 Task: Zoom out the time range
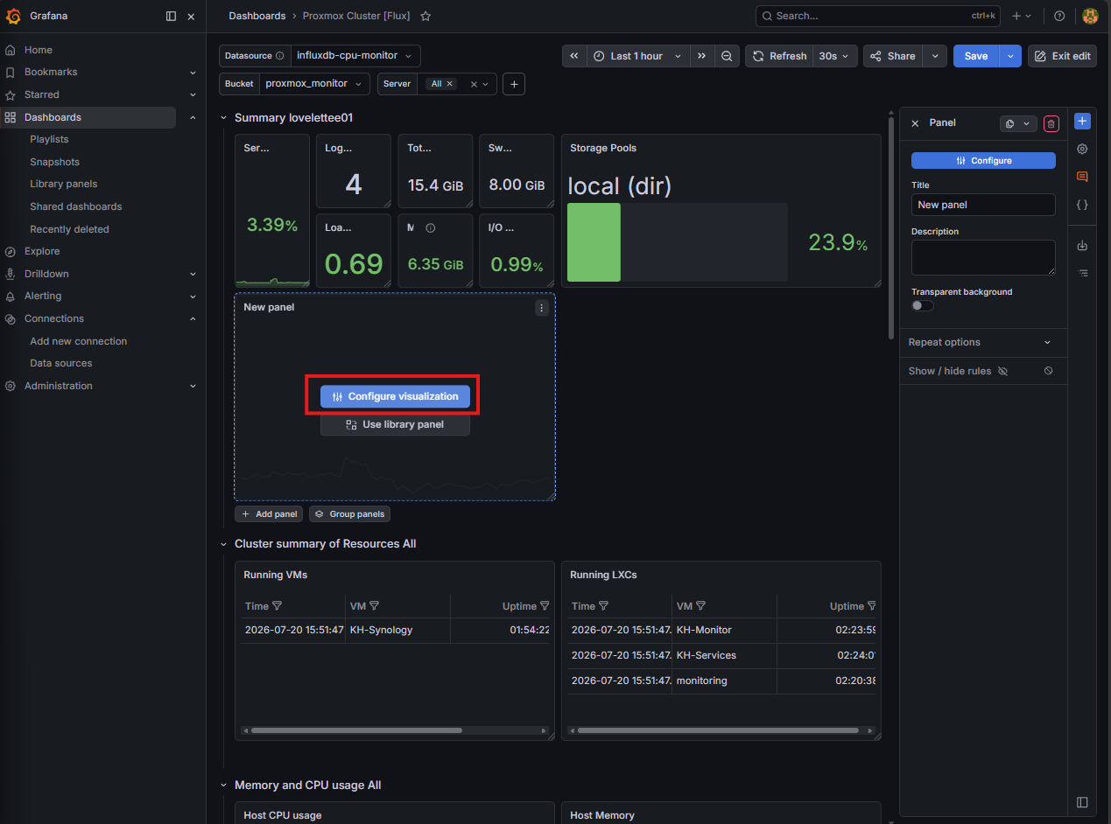click(727, 56)
